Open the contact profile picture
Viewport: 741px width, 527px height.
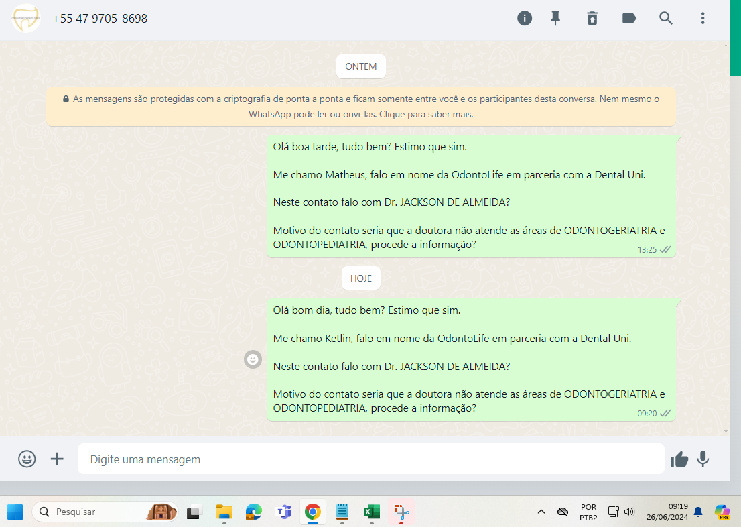pos(26,19)
